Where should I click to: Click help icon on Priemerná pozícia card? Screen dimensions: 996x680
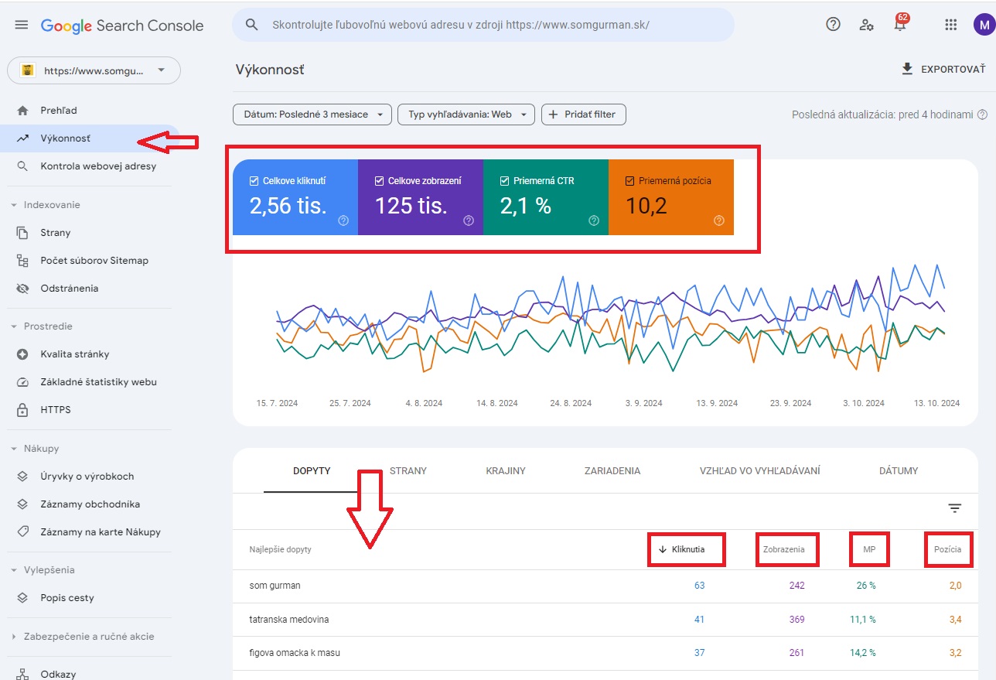click(719, 220)
